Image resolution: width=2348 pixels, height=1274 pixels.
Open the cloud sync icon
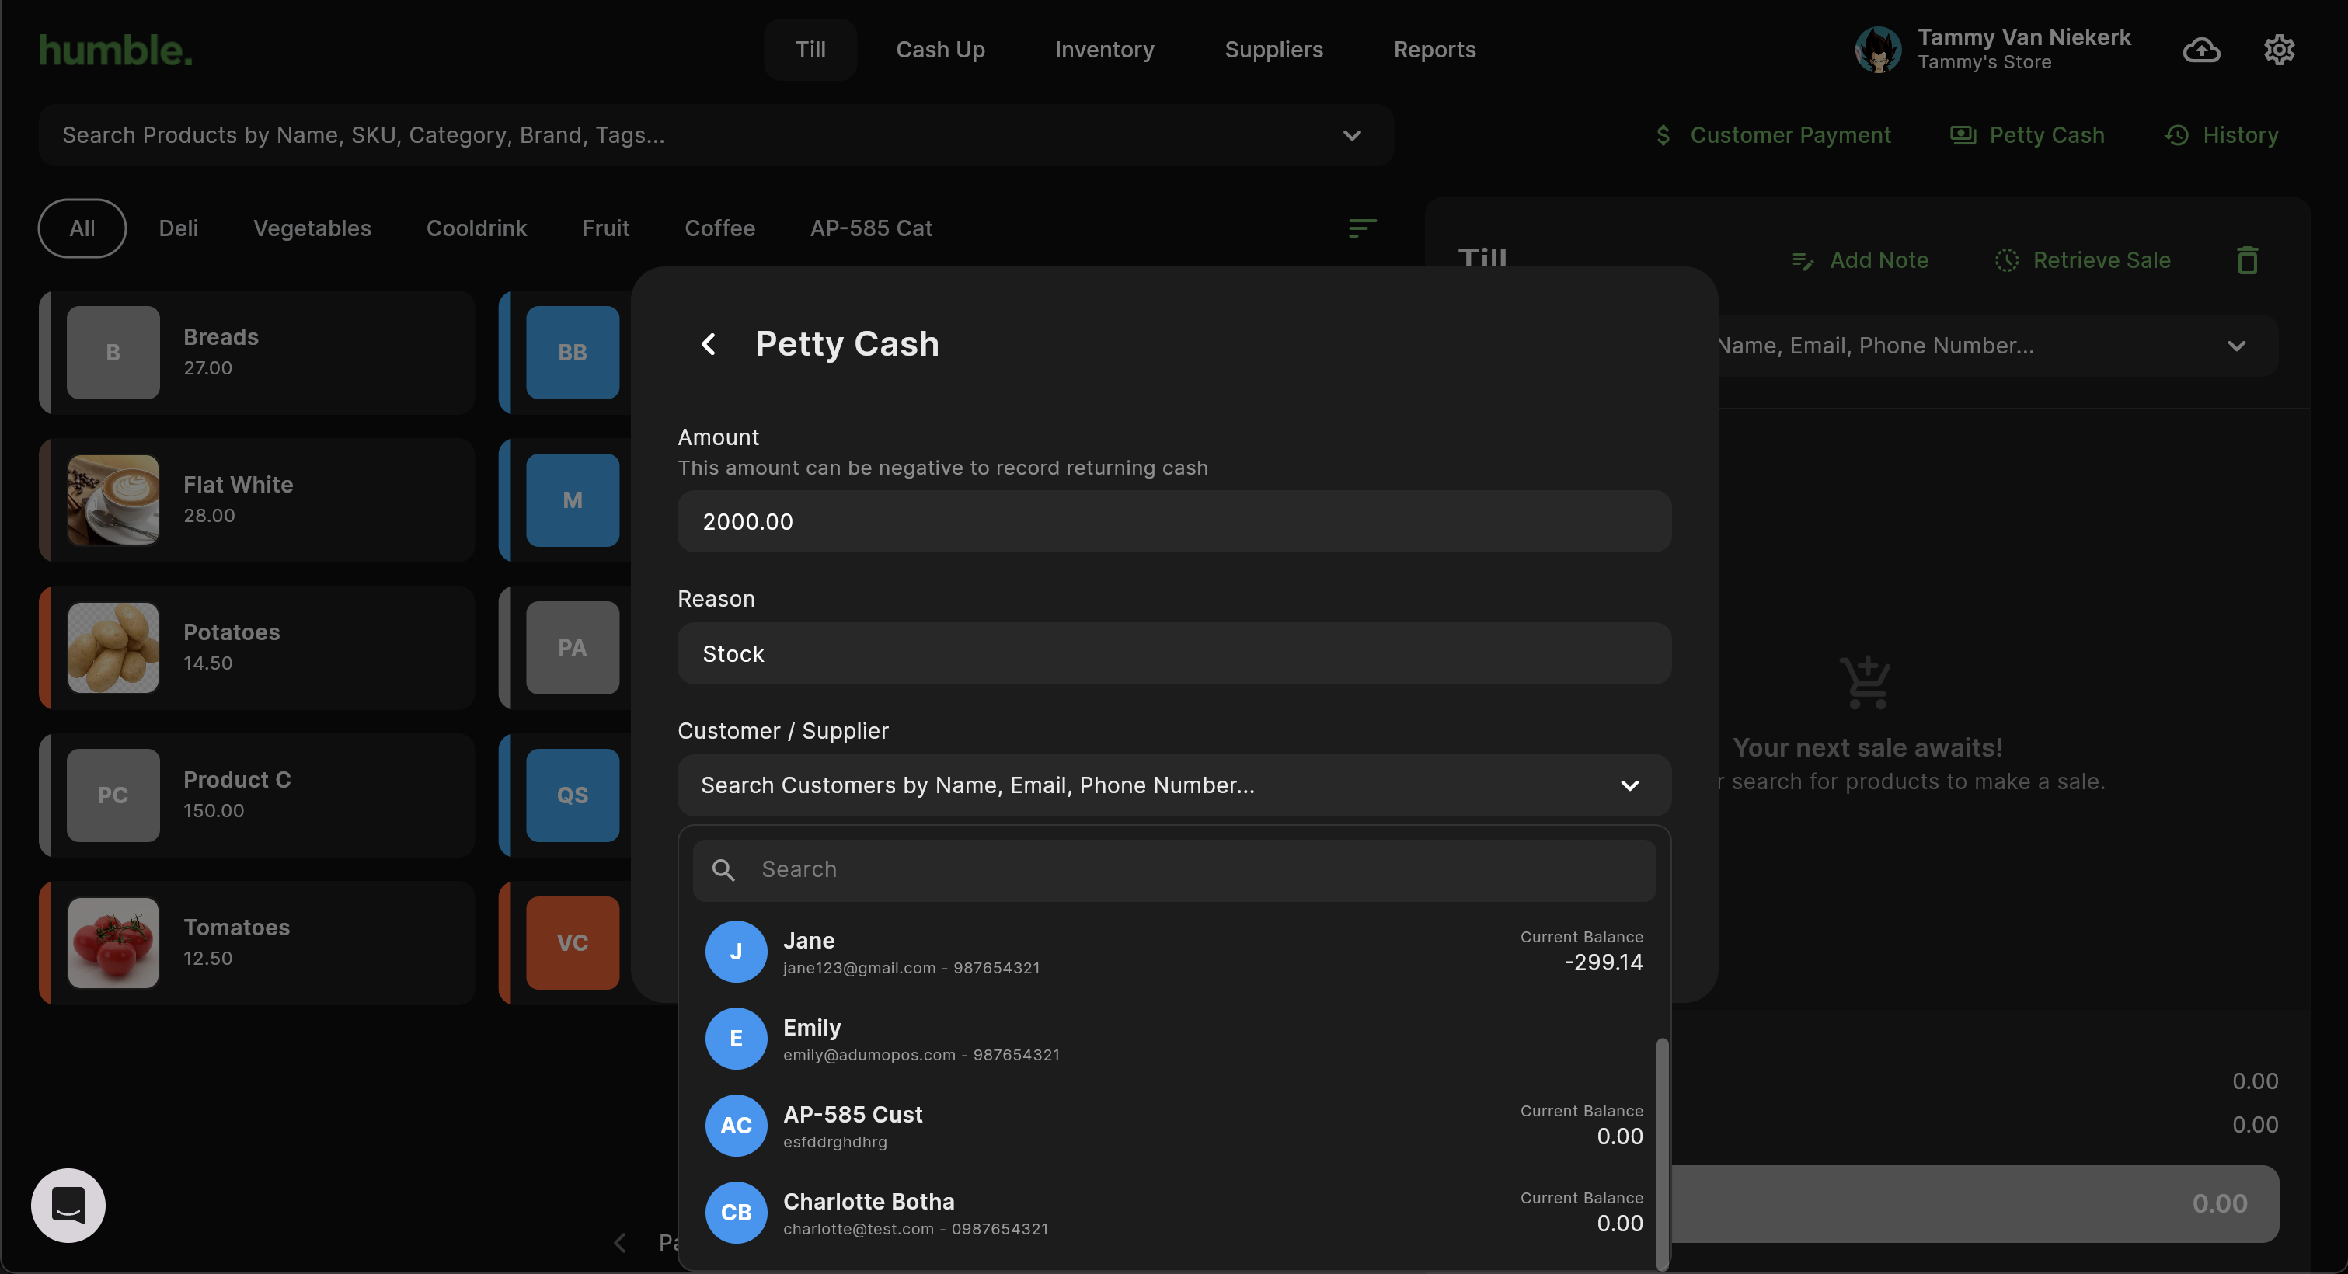pos(2201,50)
